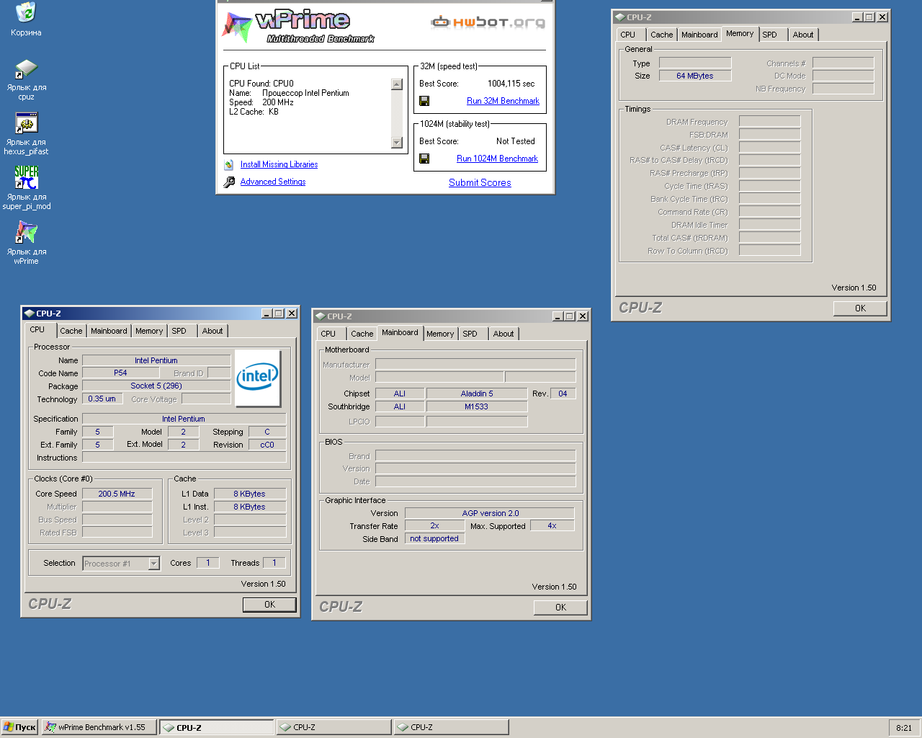
Task: Click OK in CPU-Z CPU window
Action: (269, 605)
